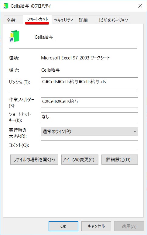The image size is (147, 235).
Task: Switch to the 詳細 tab
Action: pos(83,20)
